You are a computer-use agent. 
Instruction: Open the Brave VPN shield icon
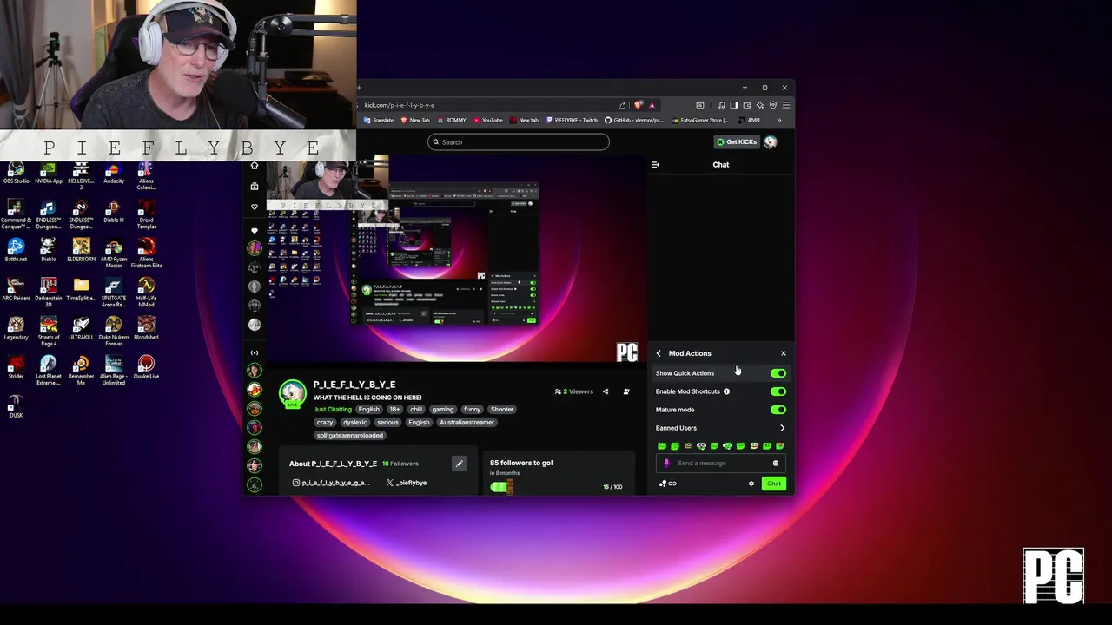tap(773, 105)
